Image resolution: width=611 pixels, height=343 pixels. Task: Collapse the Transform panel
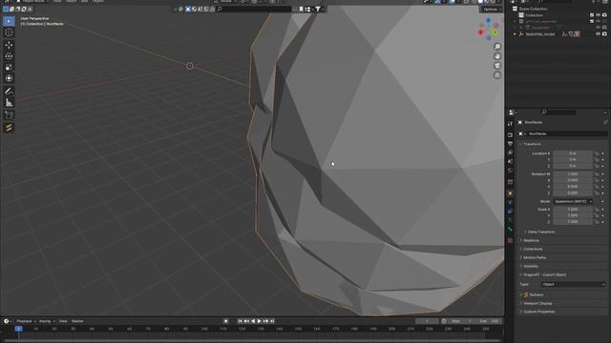point(532,144)
